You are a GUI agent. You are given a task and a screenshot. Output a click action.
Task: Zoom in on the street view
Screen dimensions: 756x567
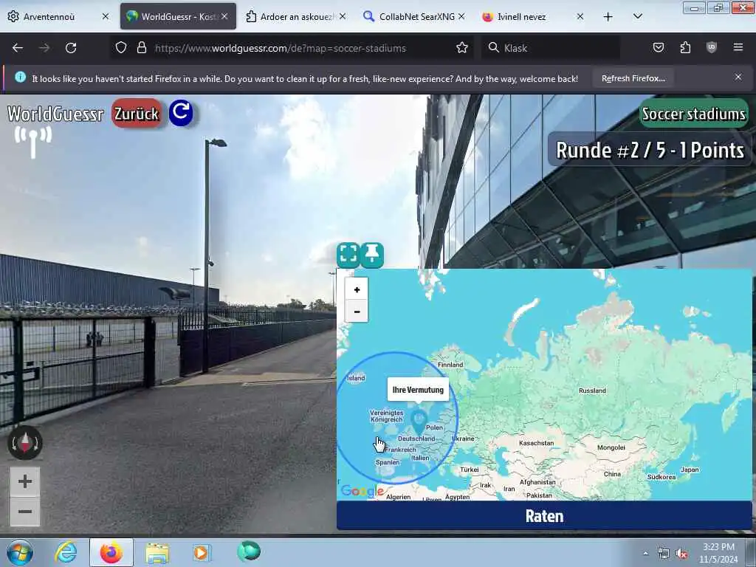(25, 481)
